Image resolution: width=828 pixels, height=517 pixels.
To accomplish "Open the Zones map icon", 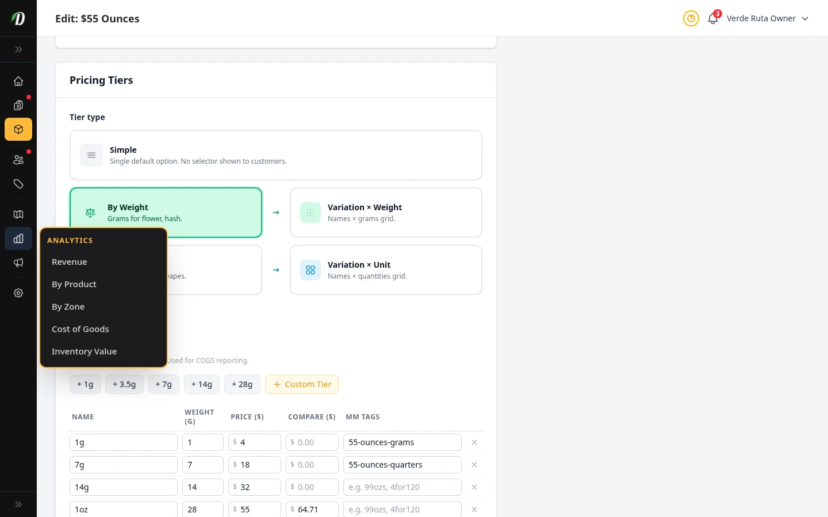I will [18, 214].
